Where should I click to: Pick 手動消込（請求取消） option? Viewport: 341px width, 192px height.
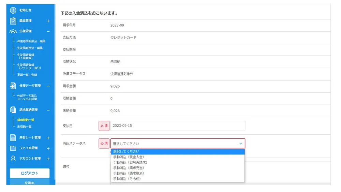[x=129, y=173]
